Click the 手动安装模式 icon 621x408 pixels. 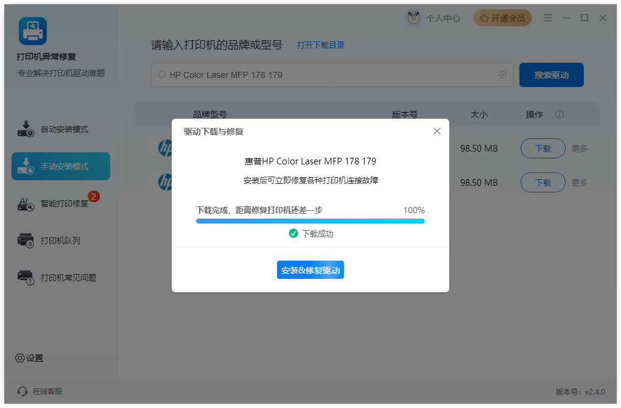coord(26,166)
